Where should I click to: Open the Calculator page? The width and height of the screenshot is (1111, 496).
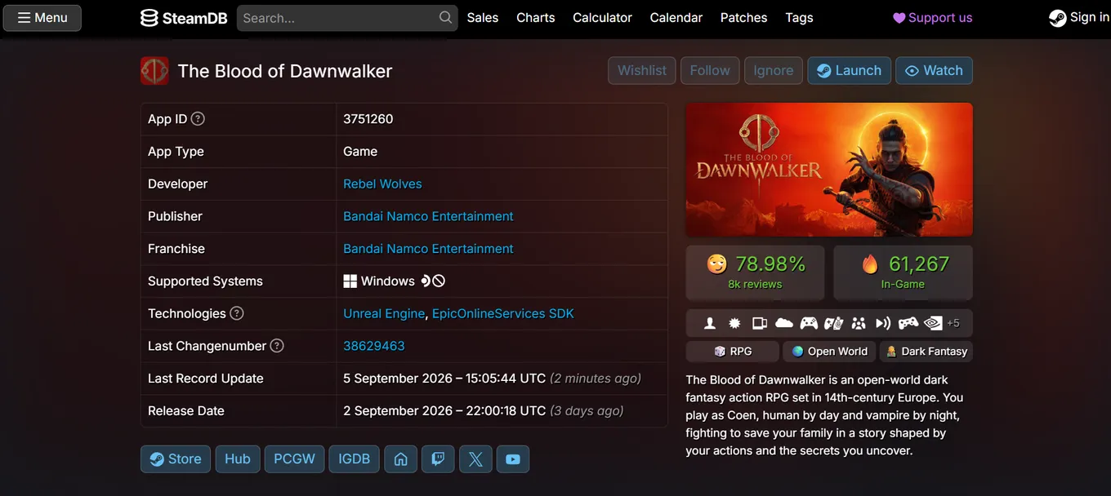[602, 17]
